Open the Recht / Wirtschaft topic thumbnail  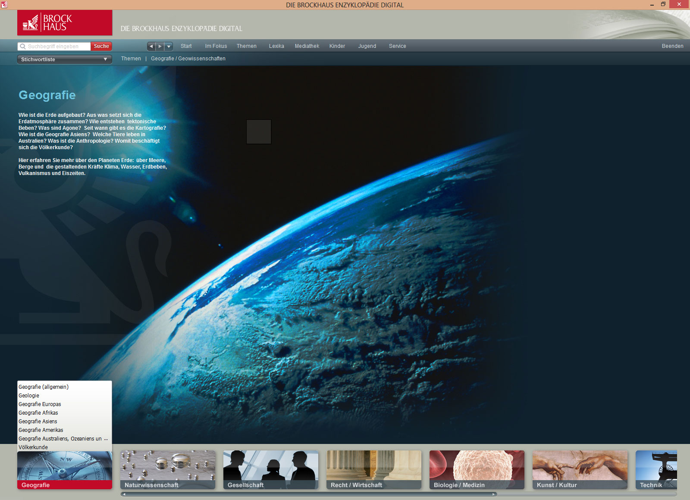(x=374, y=470)
